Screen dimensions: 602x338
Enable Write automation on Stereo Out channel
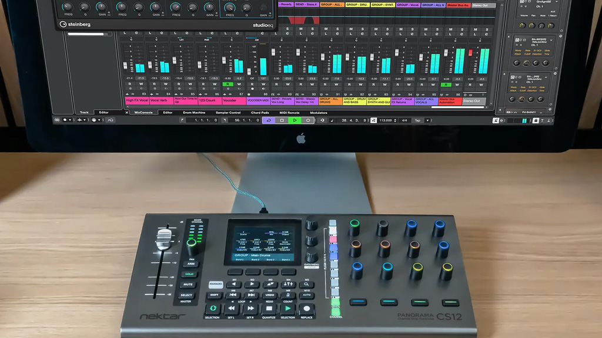(481, 84)
